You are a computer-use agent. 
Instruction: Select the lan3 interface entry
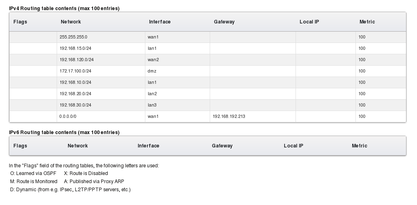pos(152,105)
